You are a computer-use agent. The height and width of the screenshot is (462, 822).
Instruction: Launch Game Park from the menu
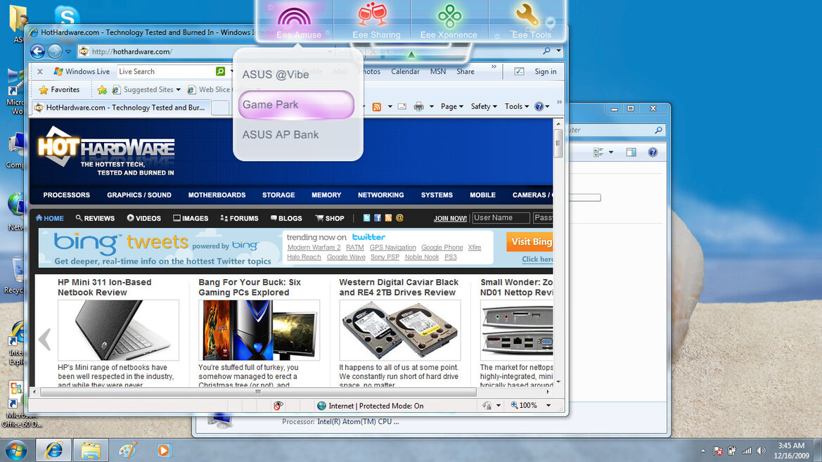point(297,104)
